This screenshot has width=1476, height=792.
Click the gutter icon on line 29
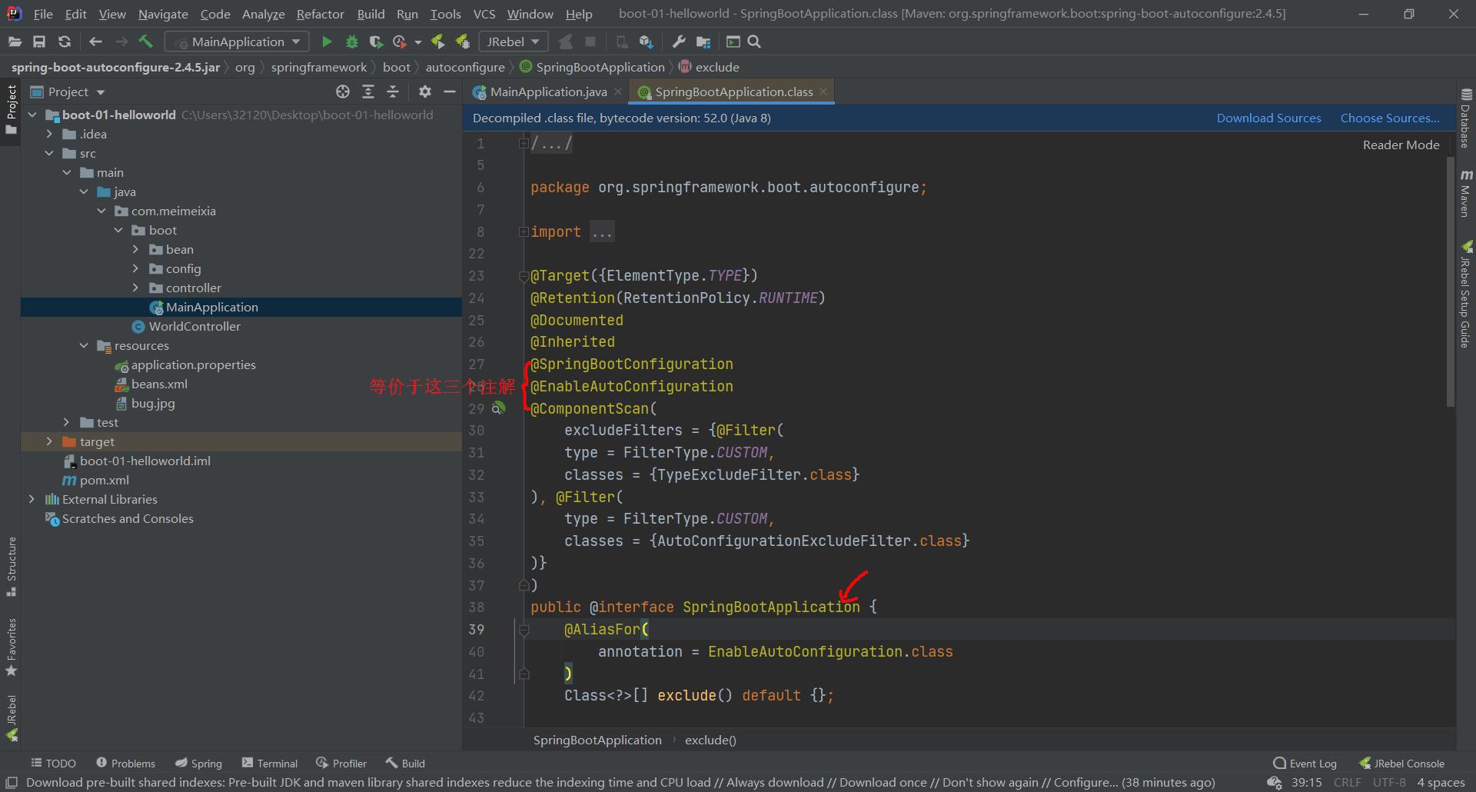point(499,408)
